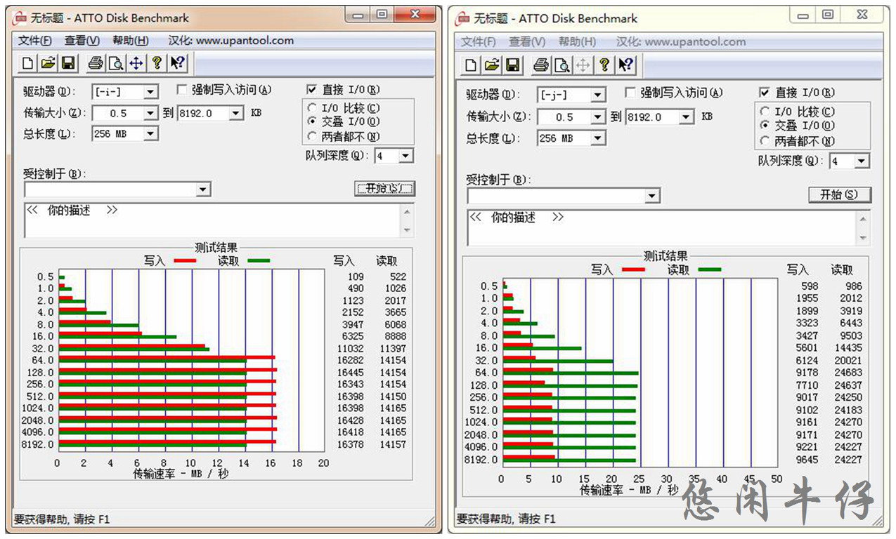896x539 pixels.
Task: Click ATTO app icon in right title bar
Action: click(463, 18)
